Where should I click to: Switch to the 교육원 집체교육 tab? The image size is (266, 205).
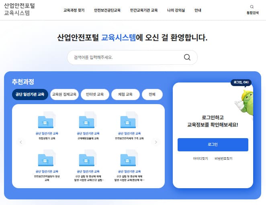(x=64, y=94)
